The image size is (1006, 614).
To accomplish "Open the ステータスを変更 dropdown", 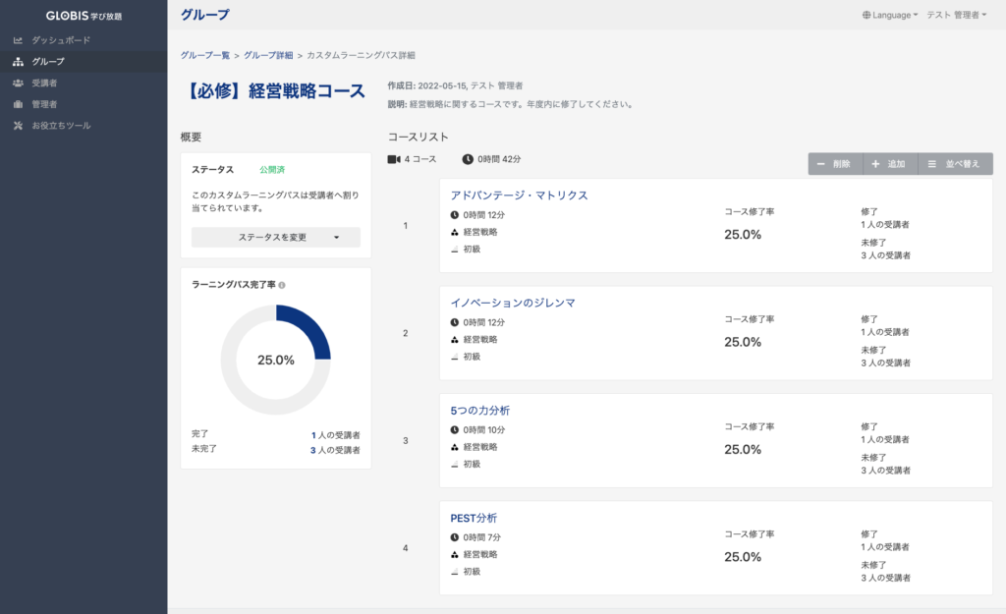I will [275, 237].
